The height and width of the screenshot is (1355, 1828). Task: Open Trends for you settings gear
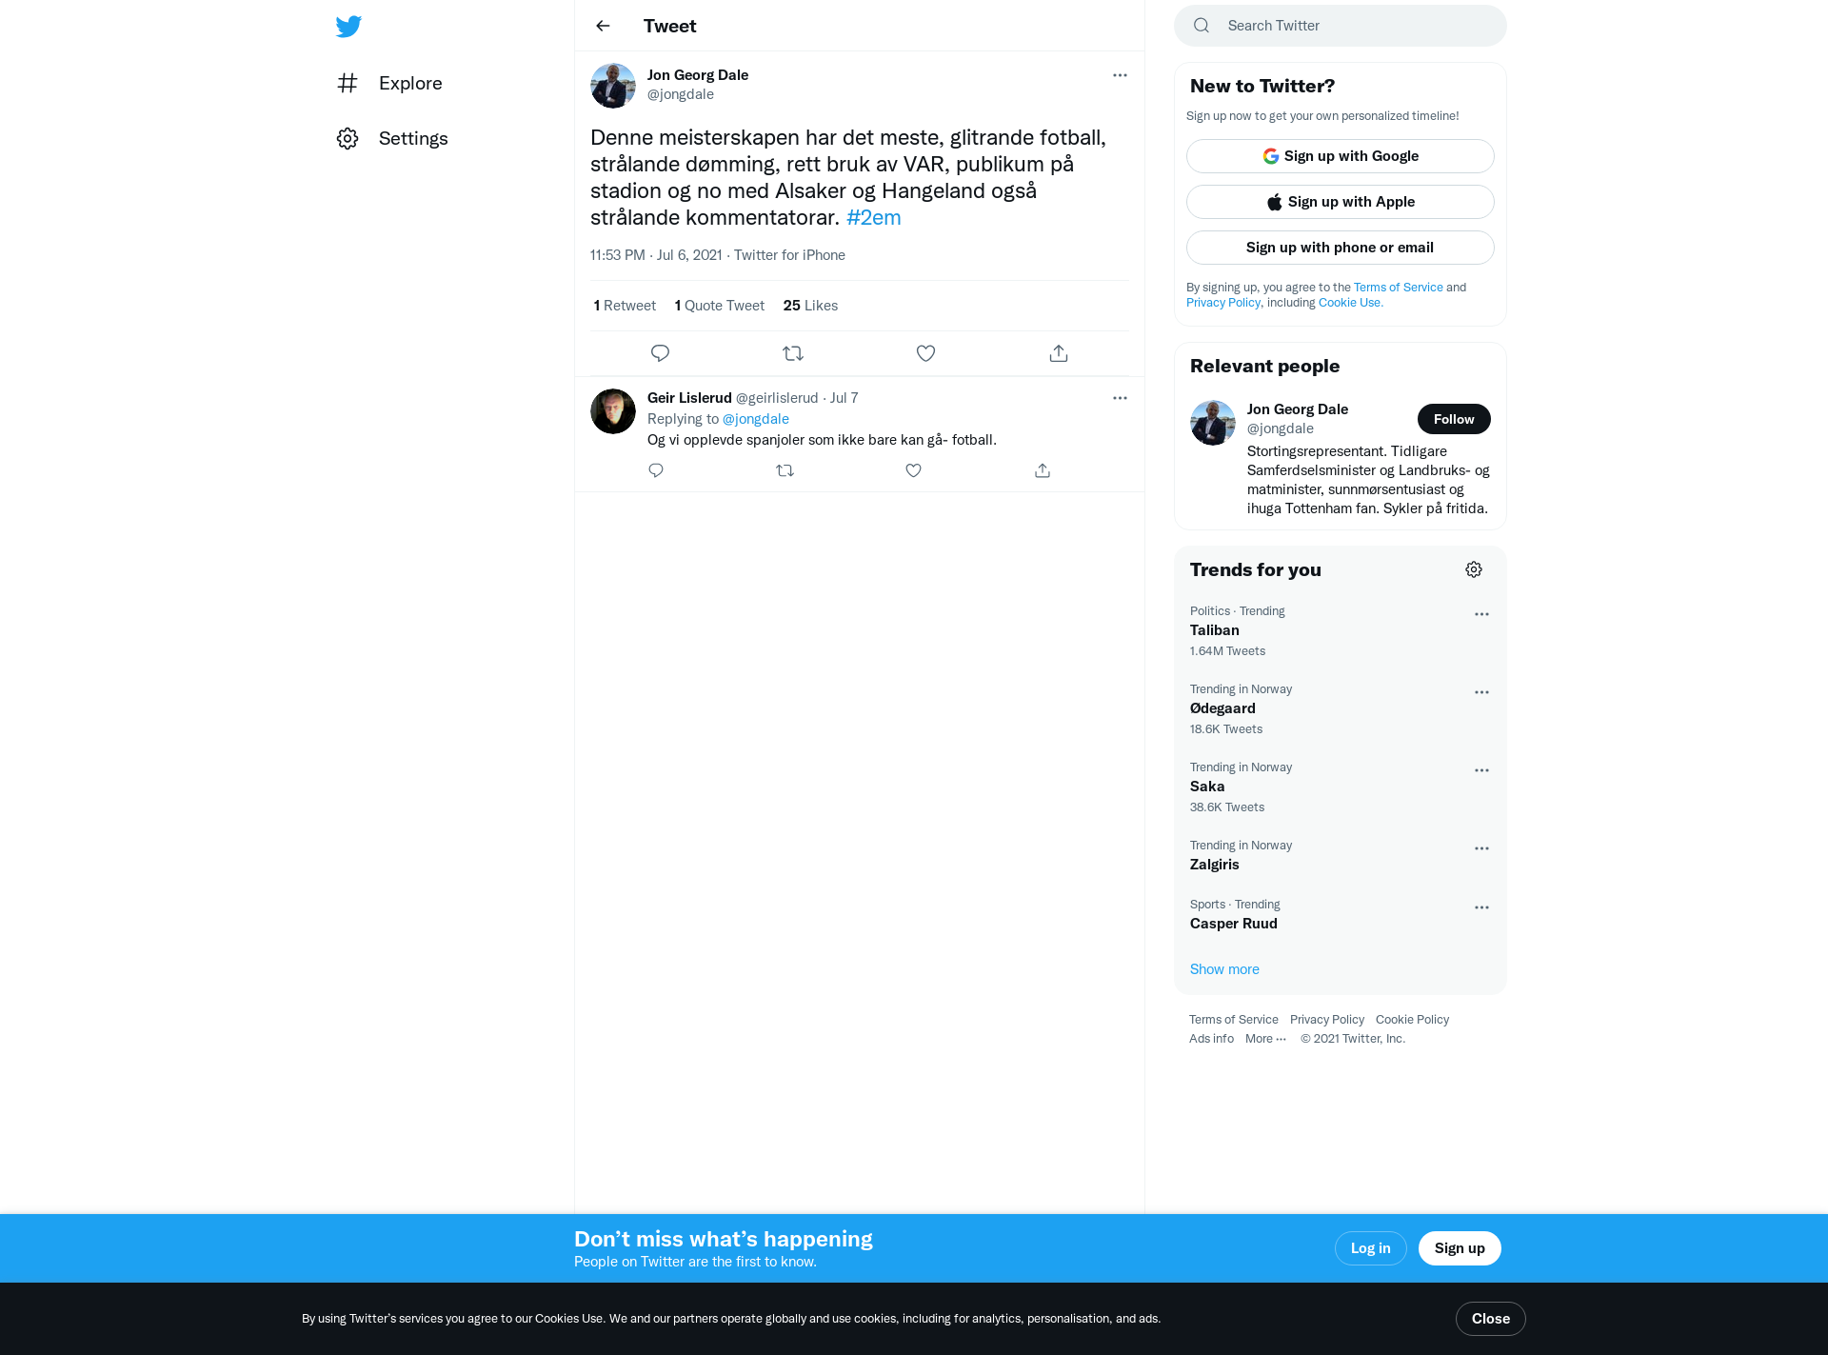pyautogui.click(x=1474, y=569)
